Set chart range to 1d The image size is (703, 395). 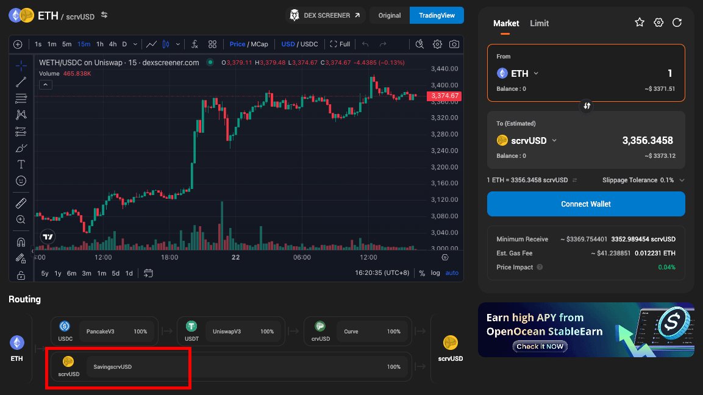[x=129, y=273]
